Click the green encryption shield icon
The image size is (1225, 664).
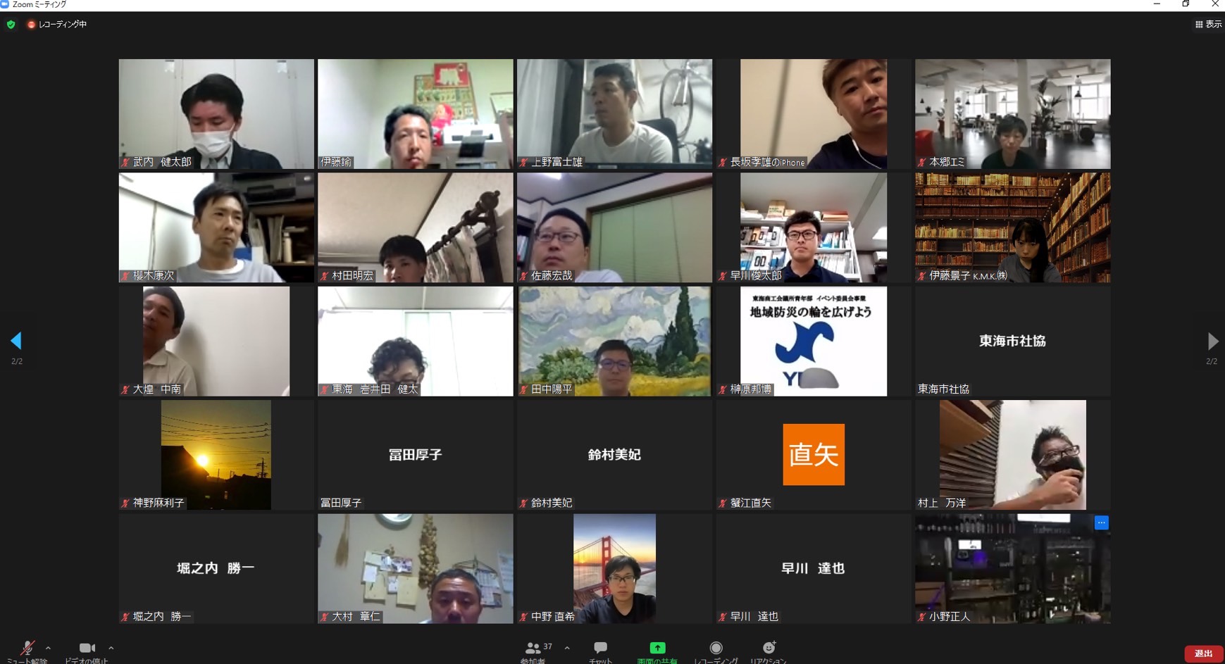coord(11,25)
